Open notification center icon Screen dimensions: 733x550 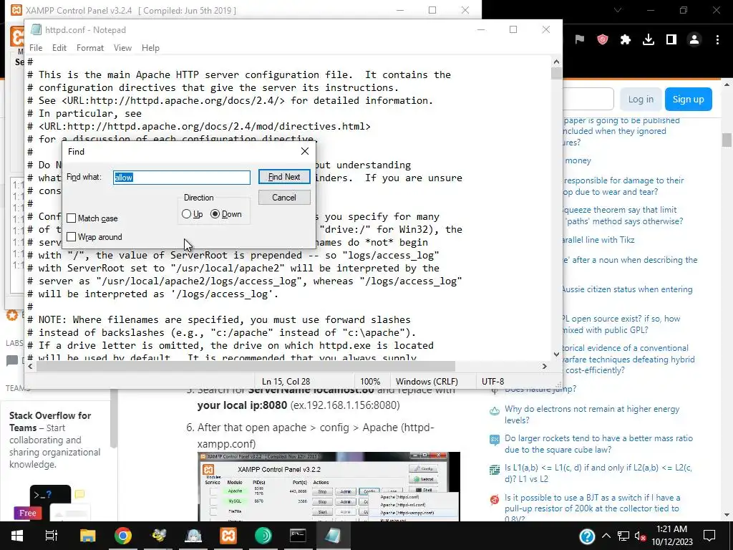click(x=709, y=536)
